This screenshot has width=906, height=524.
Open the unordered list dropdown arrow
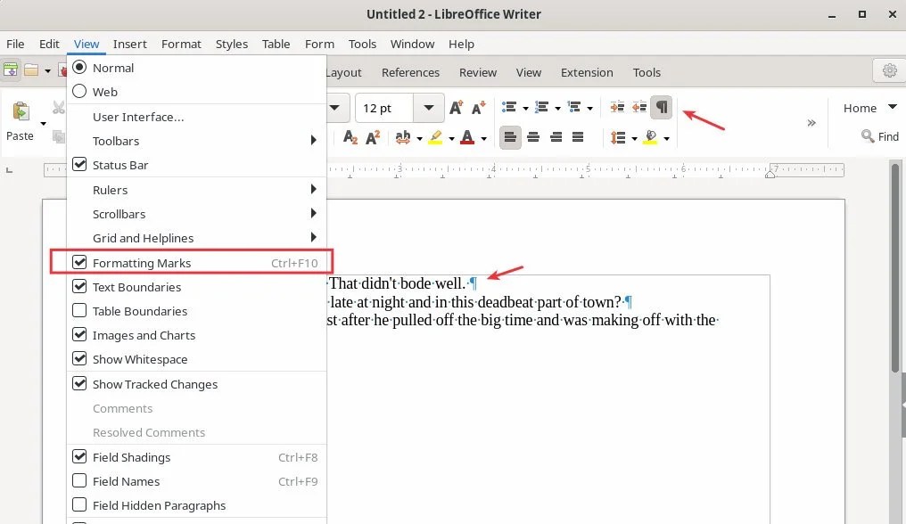(525, 107)
